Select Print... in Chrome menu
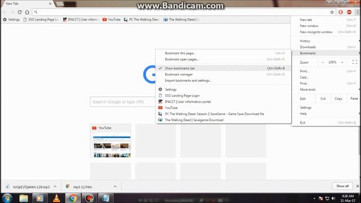This screenshot has width=361, height=203. (326, 72)
